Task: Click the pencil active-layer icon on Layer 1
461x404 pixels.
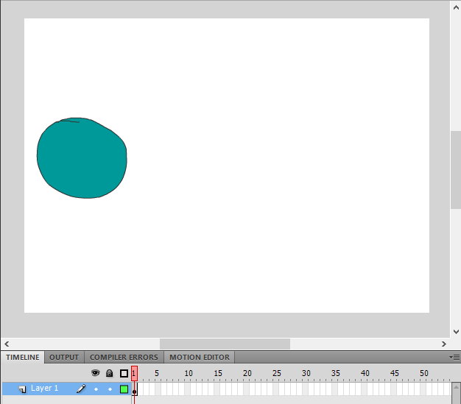Action: click(81, 389)
